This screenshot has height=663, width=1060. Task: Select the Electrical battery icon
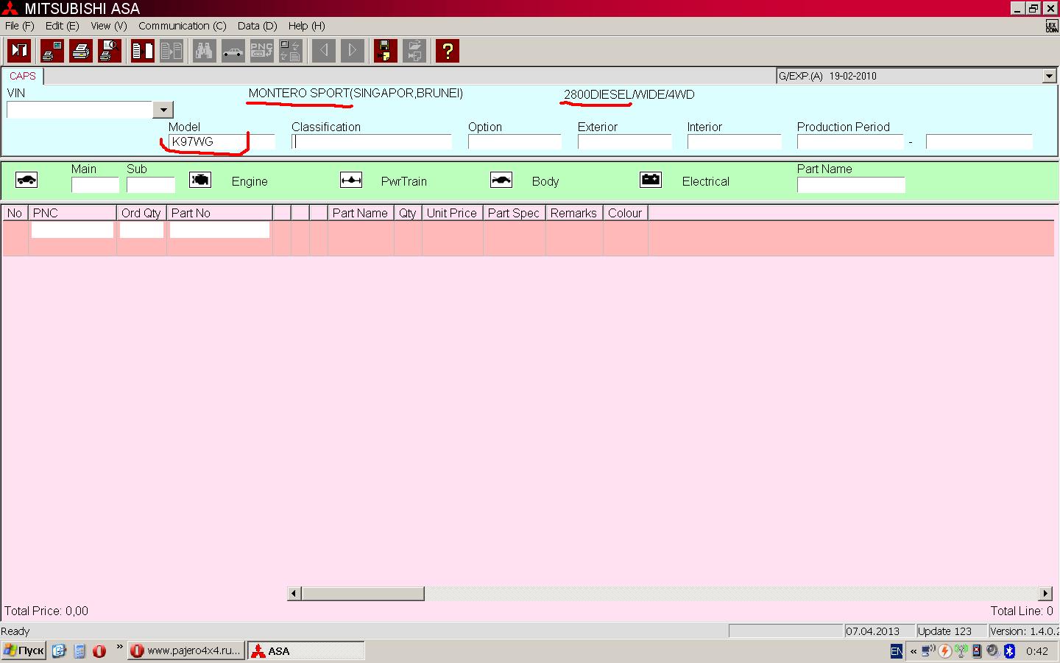tap(651, 180)
